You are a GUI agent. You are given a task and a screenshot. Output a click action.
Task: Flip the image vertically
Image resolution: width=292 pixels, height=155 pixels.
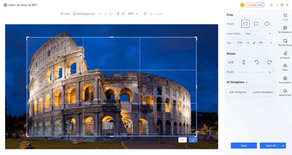click(244, 62)
